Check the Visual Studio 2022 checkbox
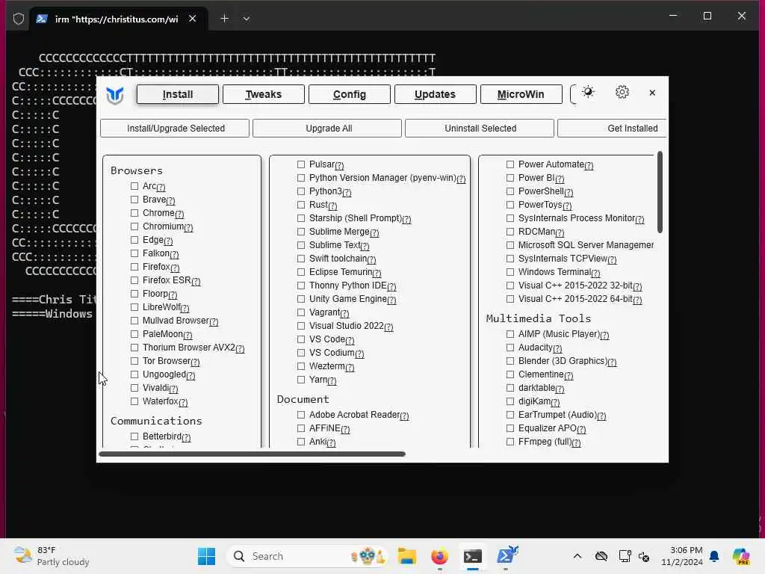This screenshot has height=574, width=765. (x=301, y=326)
